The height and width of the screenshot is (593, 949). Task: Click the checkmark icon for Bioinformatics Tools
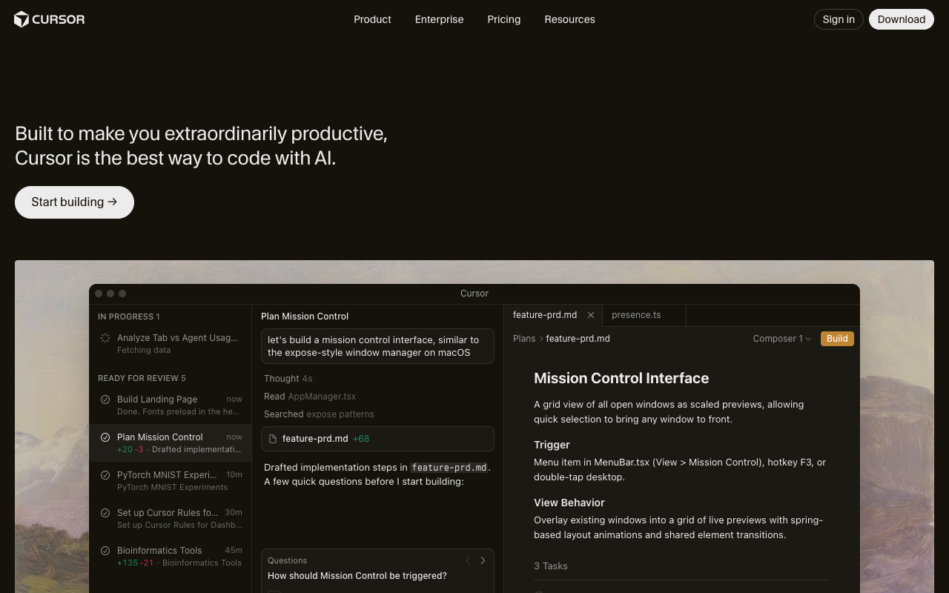pos(105,551)
